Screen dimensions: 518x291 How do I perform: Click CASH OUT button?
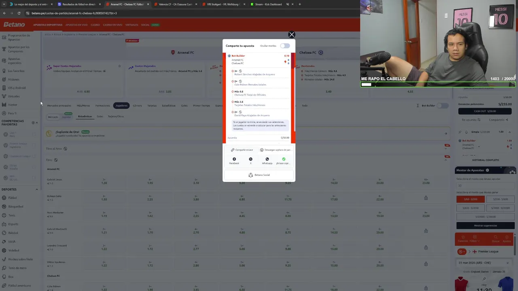(x=485, y=111)
